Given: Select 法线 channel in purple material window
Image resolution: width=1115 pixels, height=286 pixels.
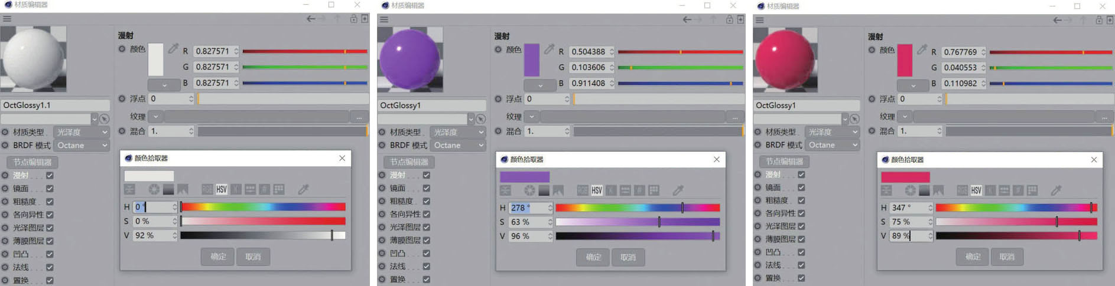Looking at the screenshot, I should [x=397, y=266].
